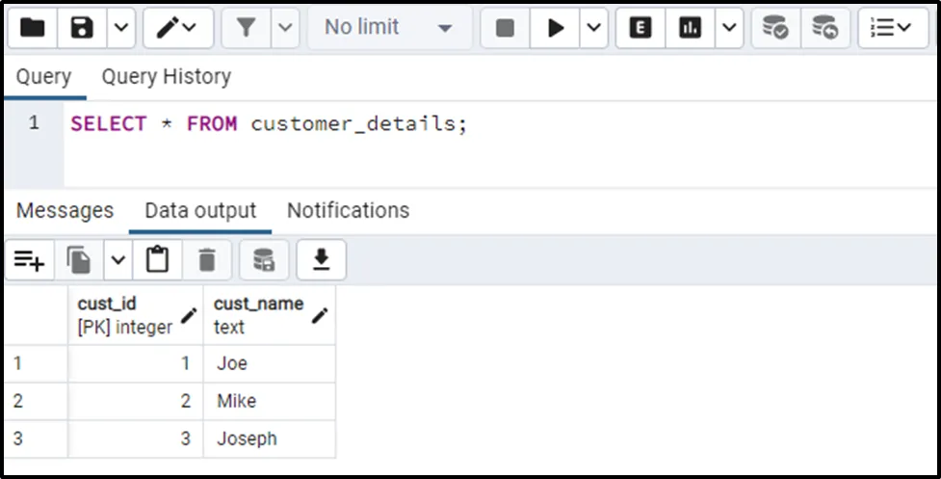Click the Add row icon
Viewport: 941px width, 479px height.
[x=29, y=259]
